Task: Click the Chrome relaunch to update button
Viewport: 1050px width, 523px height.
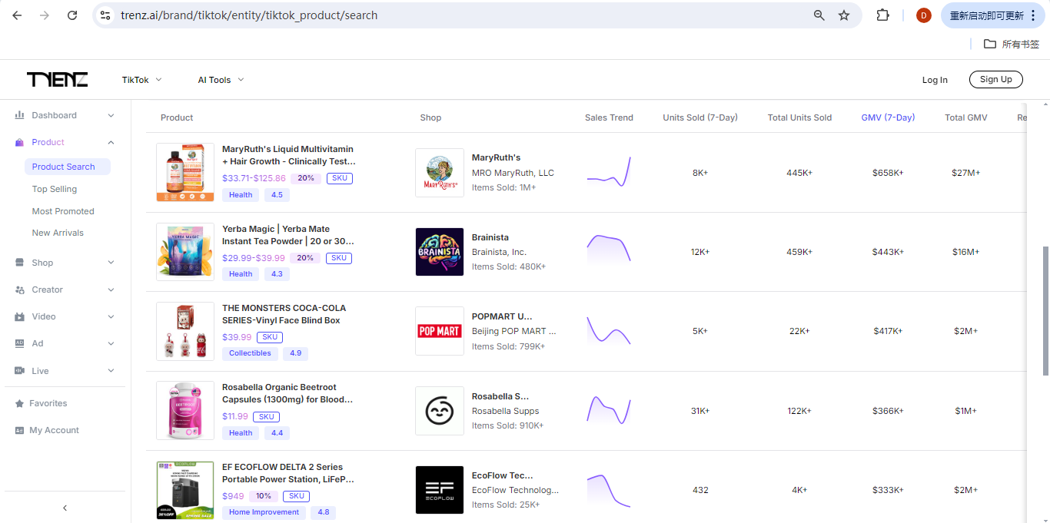Action: pyautogui.click(x=993, y=15)
